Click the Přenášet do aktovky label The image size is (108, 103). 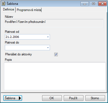click(x=18, y=54)
